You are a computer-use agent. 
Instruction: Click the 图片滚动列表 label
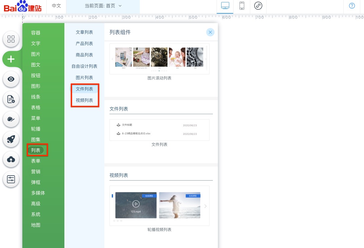coord(159,78)
